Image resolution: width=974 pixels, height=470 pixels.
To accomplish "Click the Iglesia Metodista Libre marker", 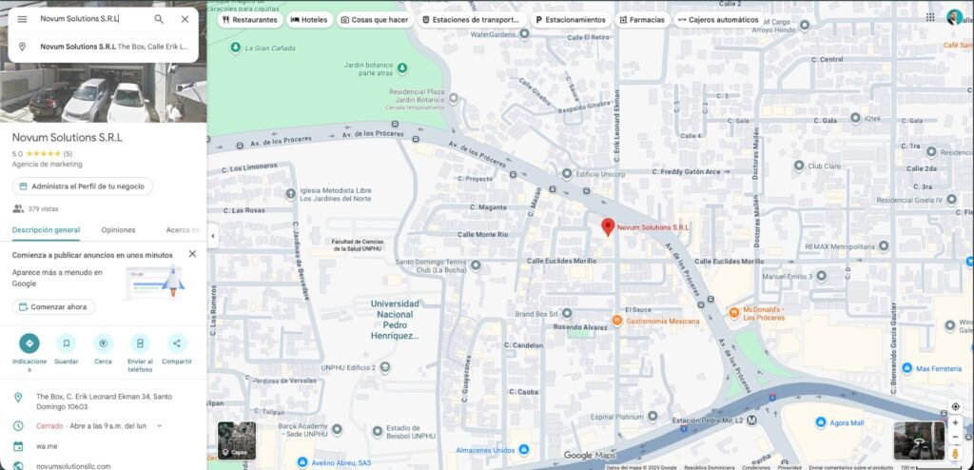I will click(x=290, y=194).
